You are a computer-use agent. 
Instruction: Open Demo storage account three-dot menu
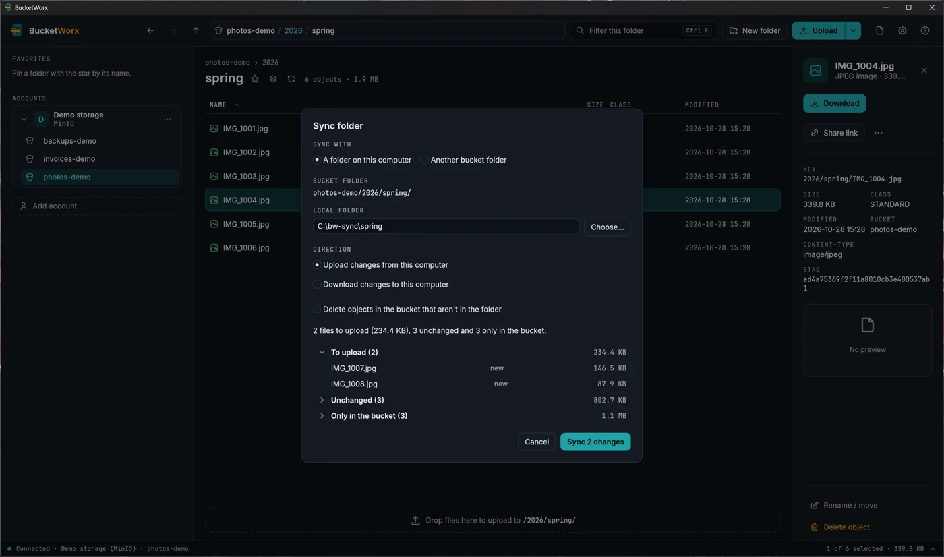pos(167,119)
